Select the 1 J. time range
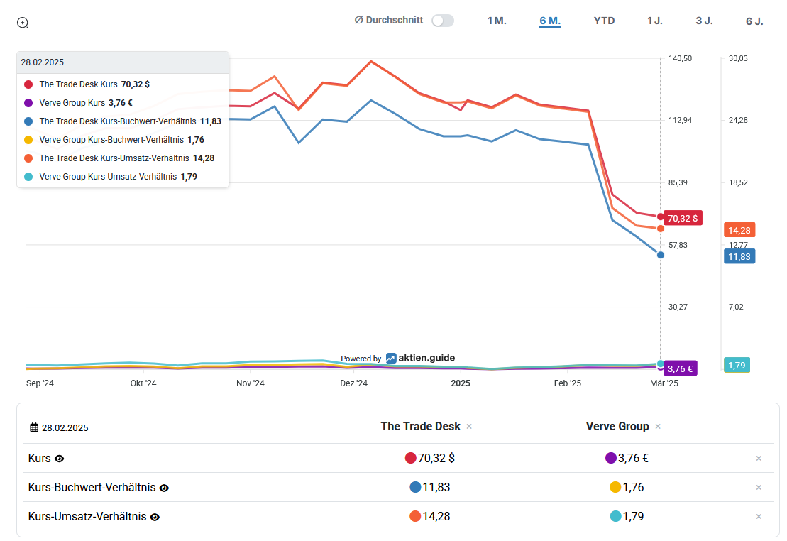The image size is (787, 541). [x=655, y=21]
